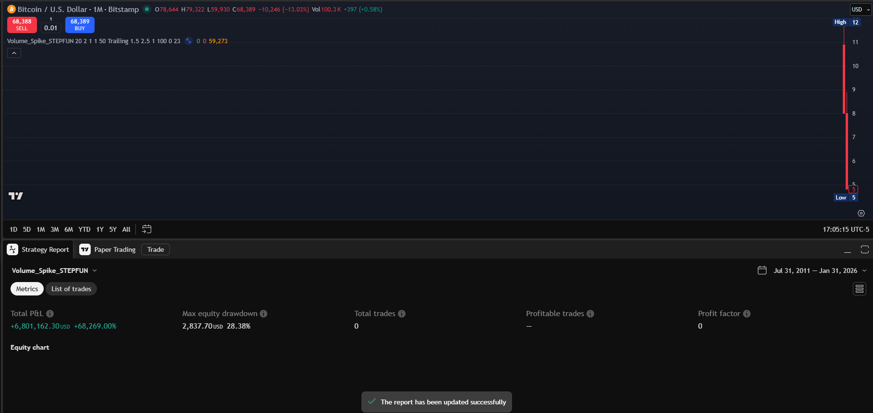Click the indicator source-code icon next to Volume_Spike_STEPFUN

pyautogui.click(x=189, y=41)
